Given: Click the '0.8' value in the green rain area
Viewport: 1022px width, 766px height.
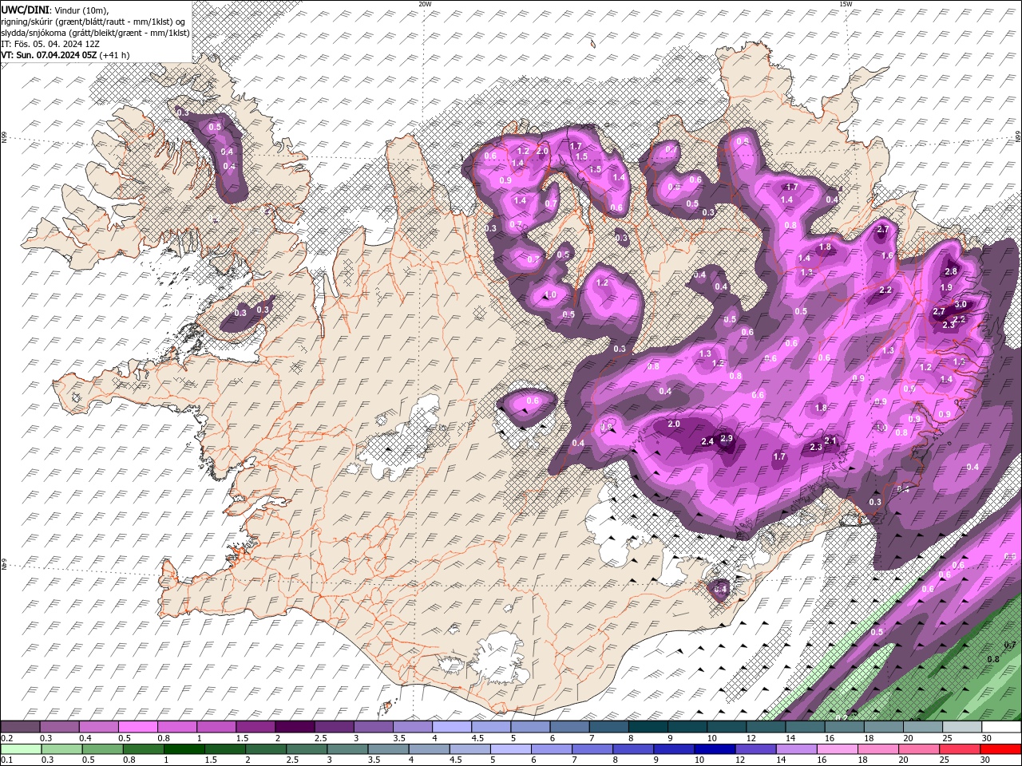Looking at the screenshot, I should (x=993, y=659).
